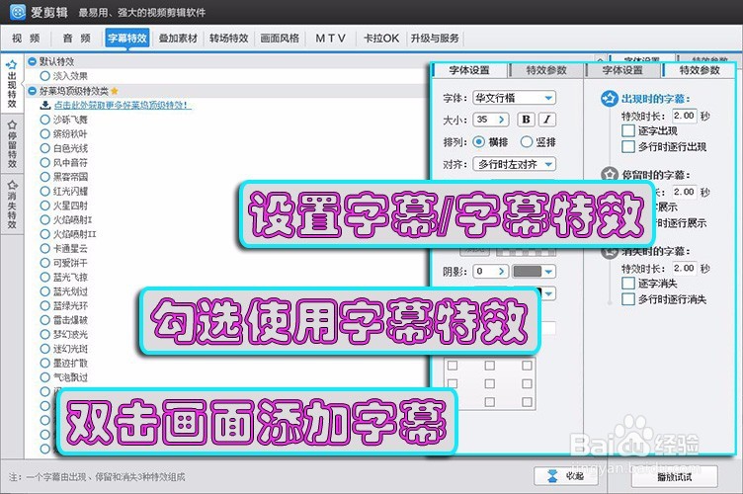Choose 竖排 vertical text layout
Image resolution: width=743 pixels, height=494 pixels.
[527, 141]
